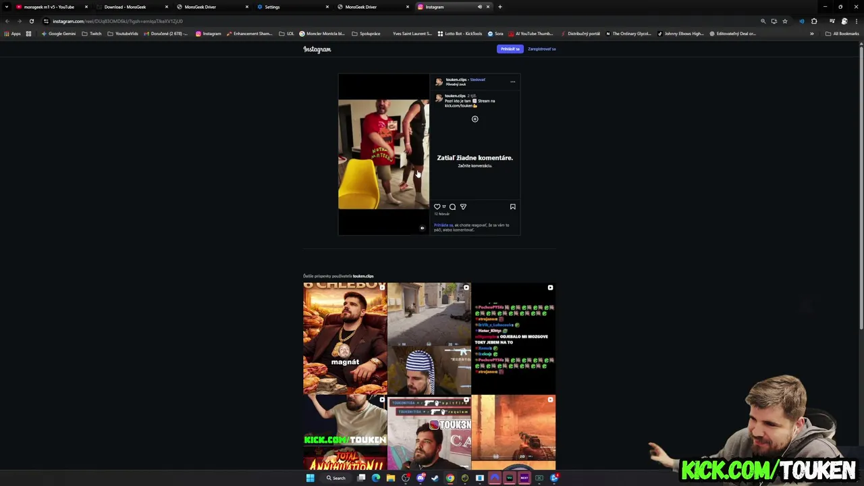Image resolution: width=864 pixels, height=486 pixels.
Task: Open the three-dot more options menu
Action: pyautogui.click(x=512, y=82)
